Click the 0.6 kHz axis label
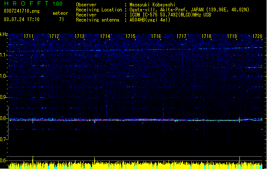Image resolution: width=267 pixels, height=169 pixels. [x=4, y=161]
